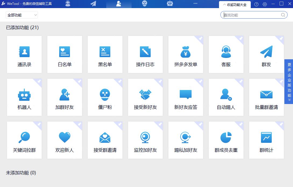Click the paper plane icon in top bar
The image size is (293, 187).
click(x=93, y=4)
